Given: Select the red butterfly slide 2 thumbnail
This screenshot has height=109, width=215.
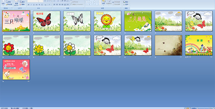Looking at the screenshot, I should 47,21.
